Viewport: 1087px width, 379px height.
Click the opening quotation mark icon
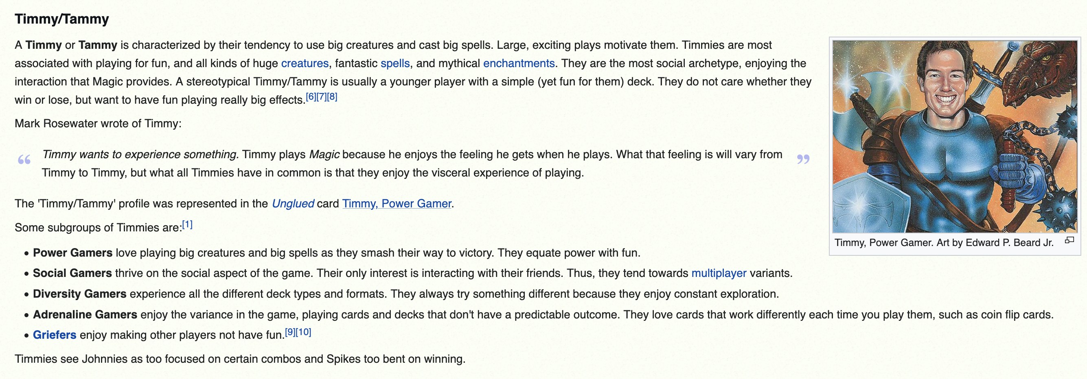(24, 160)
